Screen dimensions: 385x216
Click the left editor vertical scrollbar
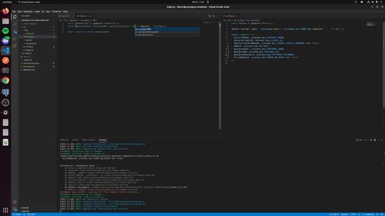[220, 76]
